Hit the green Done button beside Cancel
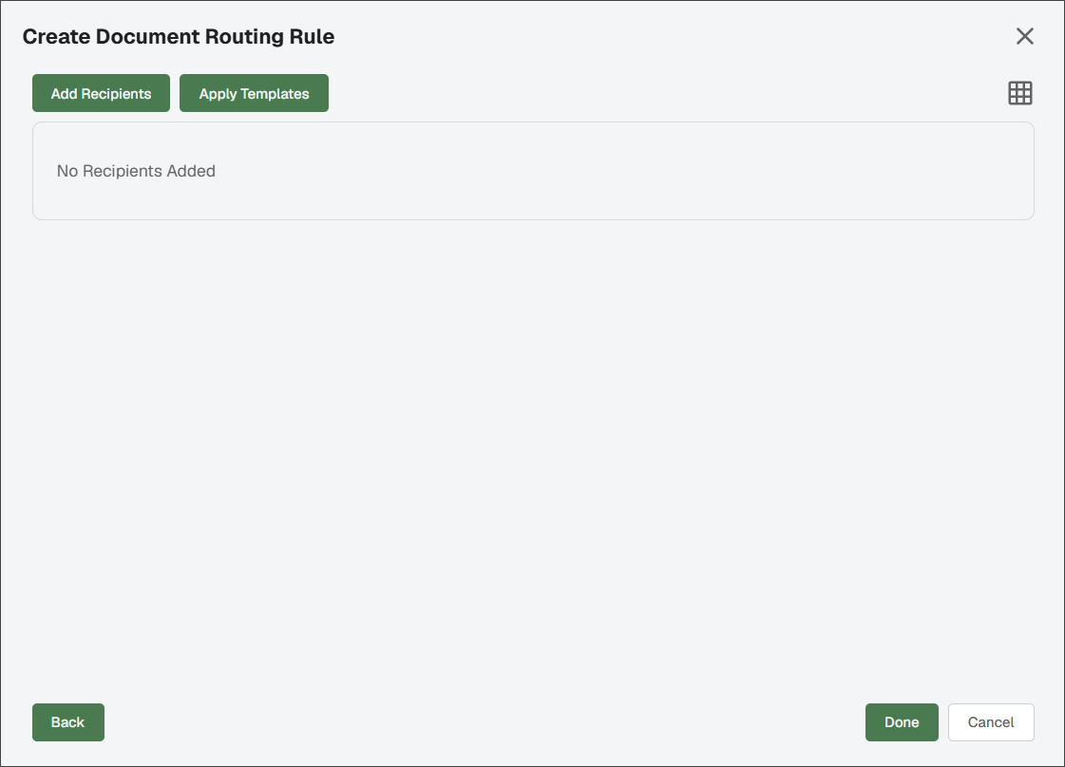Screen dimensions: 1065x767 pos(902,722)
